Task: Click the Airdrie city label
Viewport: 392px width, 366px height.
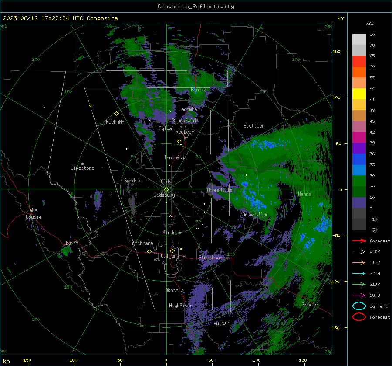Action: pos(172,232)
